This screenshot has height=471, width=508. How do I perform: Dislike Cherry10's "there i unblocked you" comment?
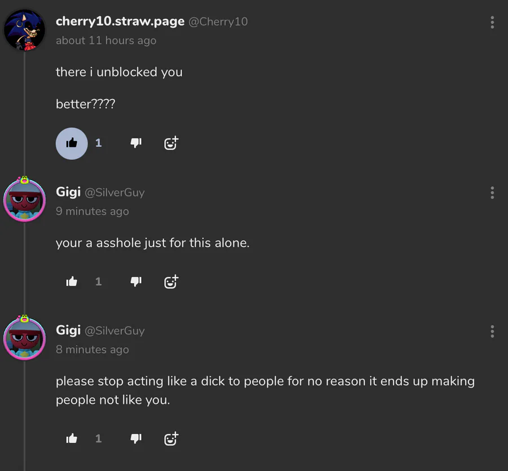click(136, 143)
